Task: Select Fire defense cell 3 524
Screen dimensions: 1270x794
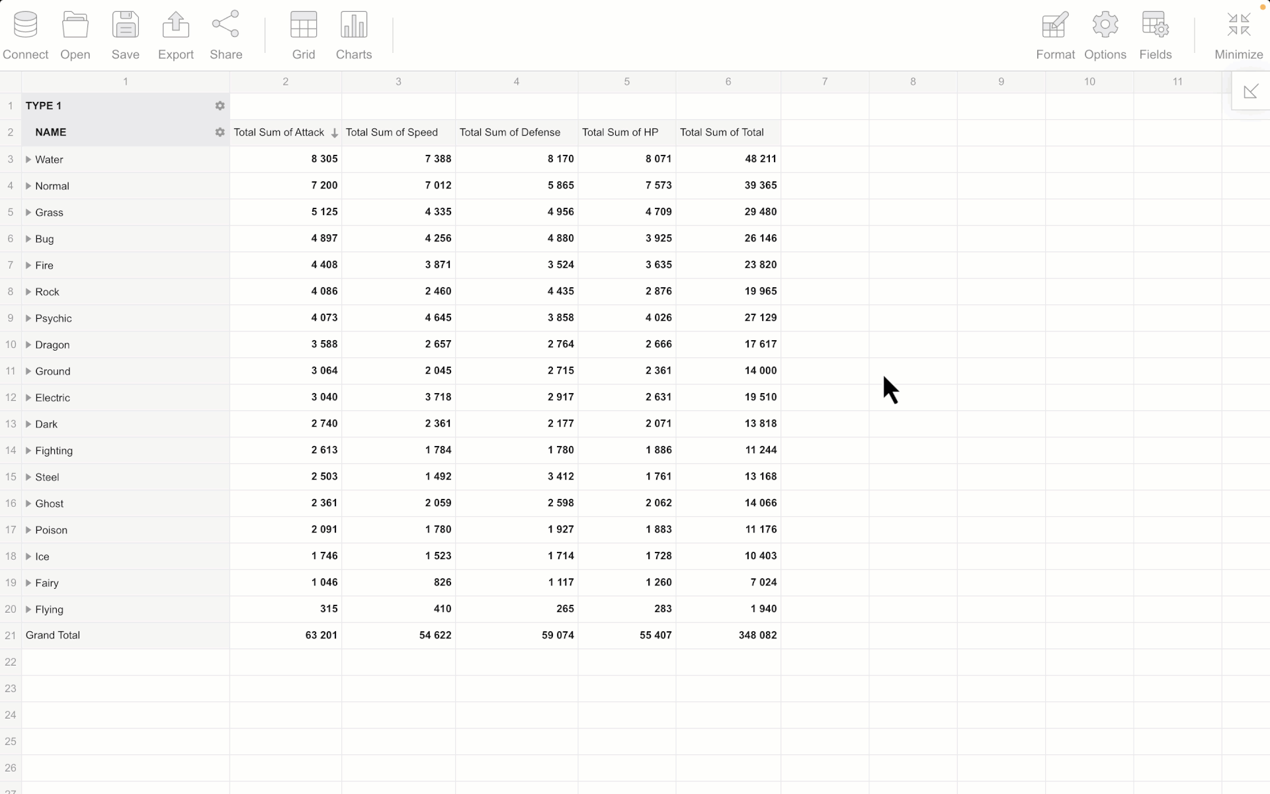Action: tap(517, 265)
